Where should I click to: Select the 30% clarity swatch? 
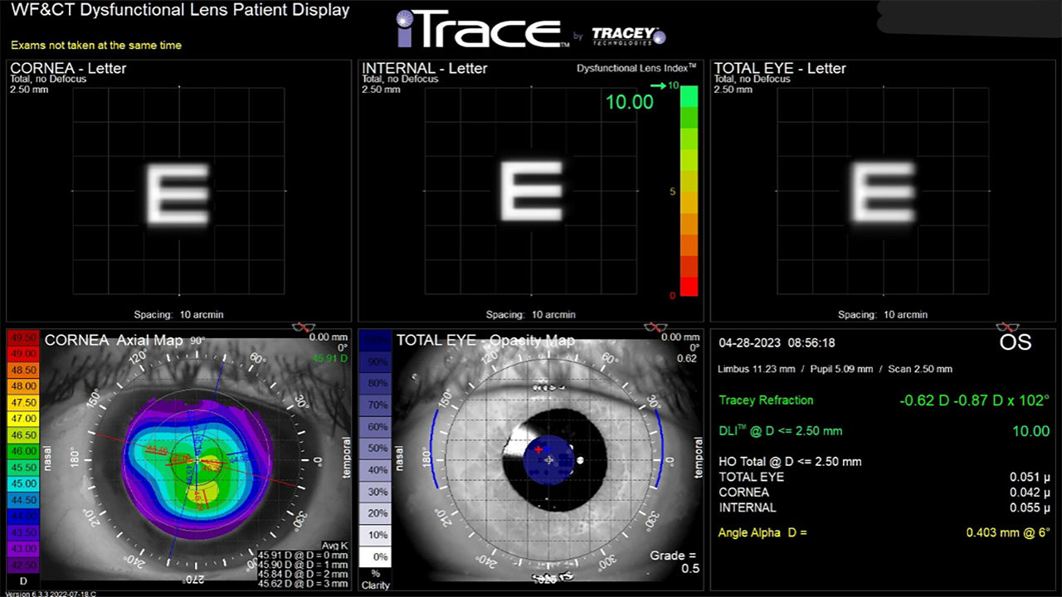pyautogui.click(x=376, y=492)
